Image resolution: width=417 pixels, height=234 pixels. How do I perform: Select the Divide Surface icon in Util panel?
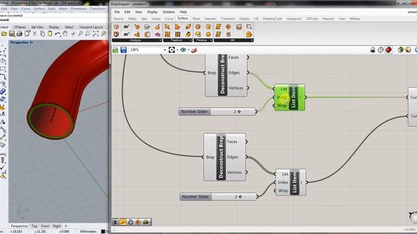pyautogui.click(x=218, y=27)
